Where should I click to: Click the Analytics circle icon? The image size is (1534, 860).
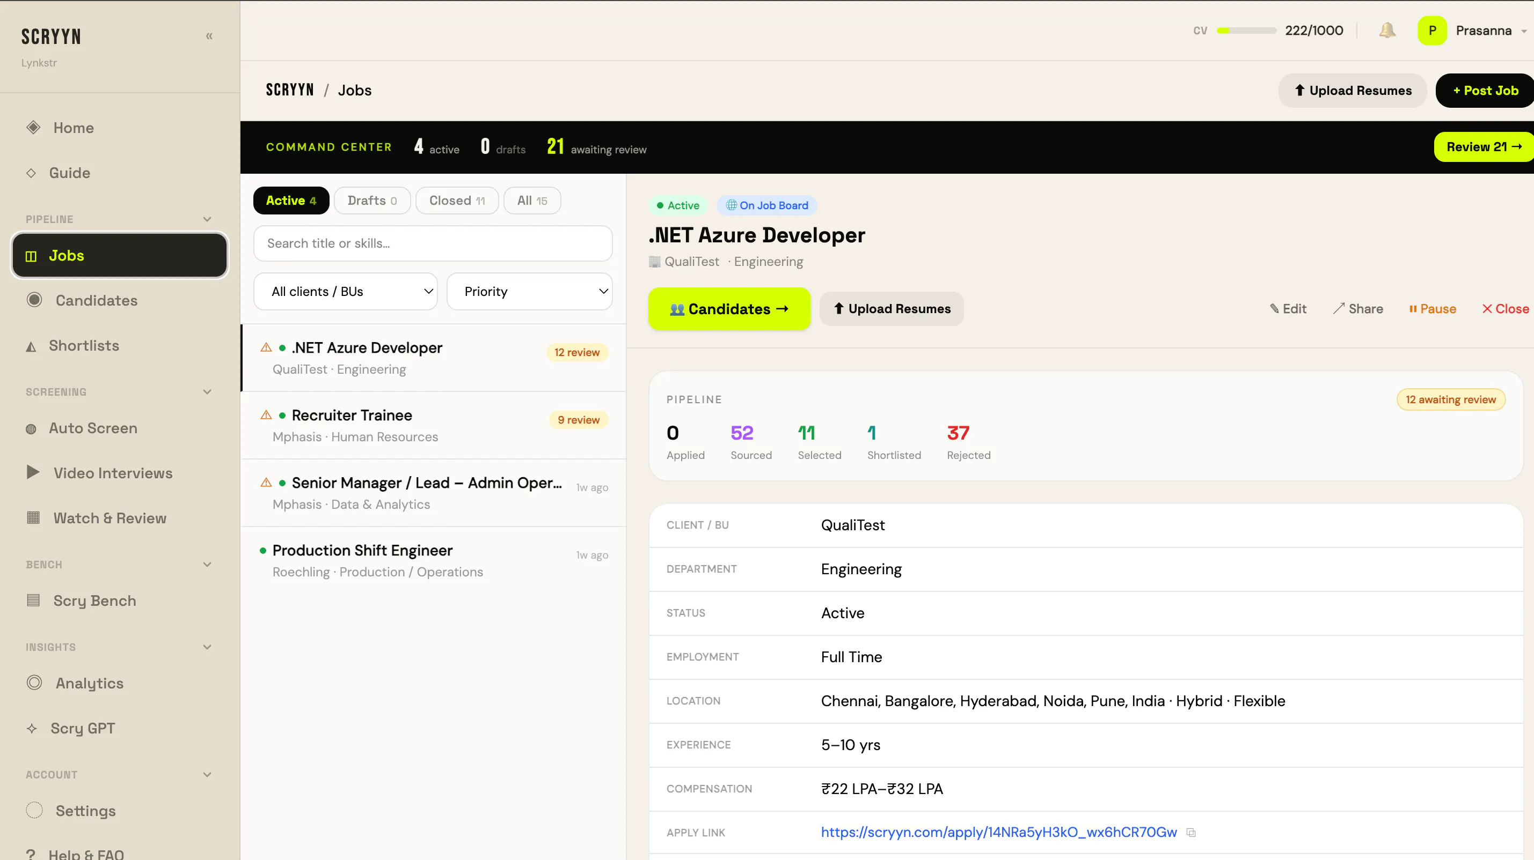click(x=34, y=683)
